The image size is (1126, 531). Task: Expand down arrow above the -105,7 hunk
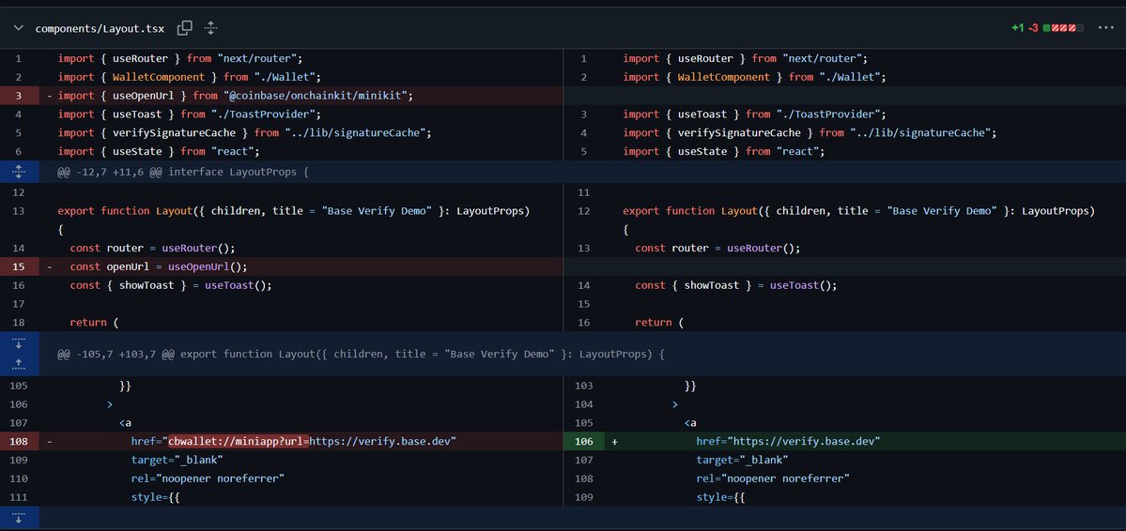click(19, 342)
